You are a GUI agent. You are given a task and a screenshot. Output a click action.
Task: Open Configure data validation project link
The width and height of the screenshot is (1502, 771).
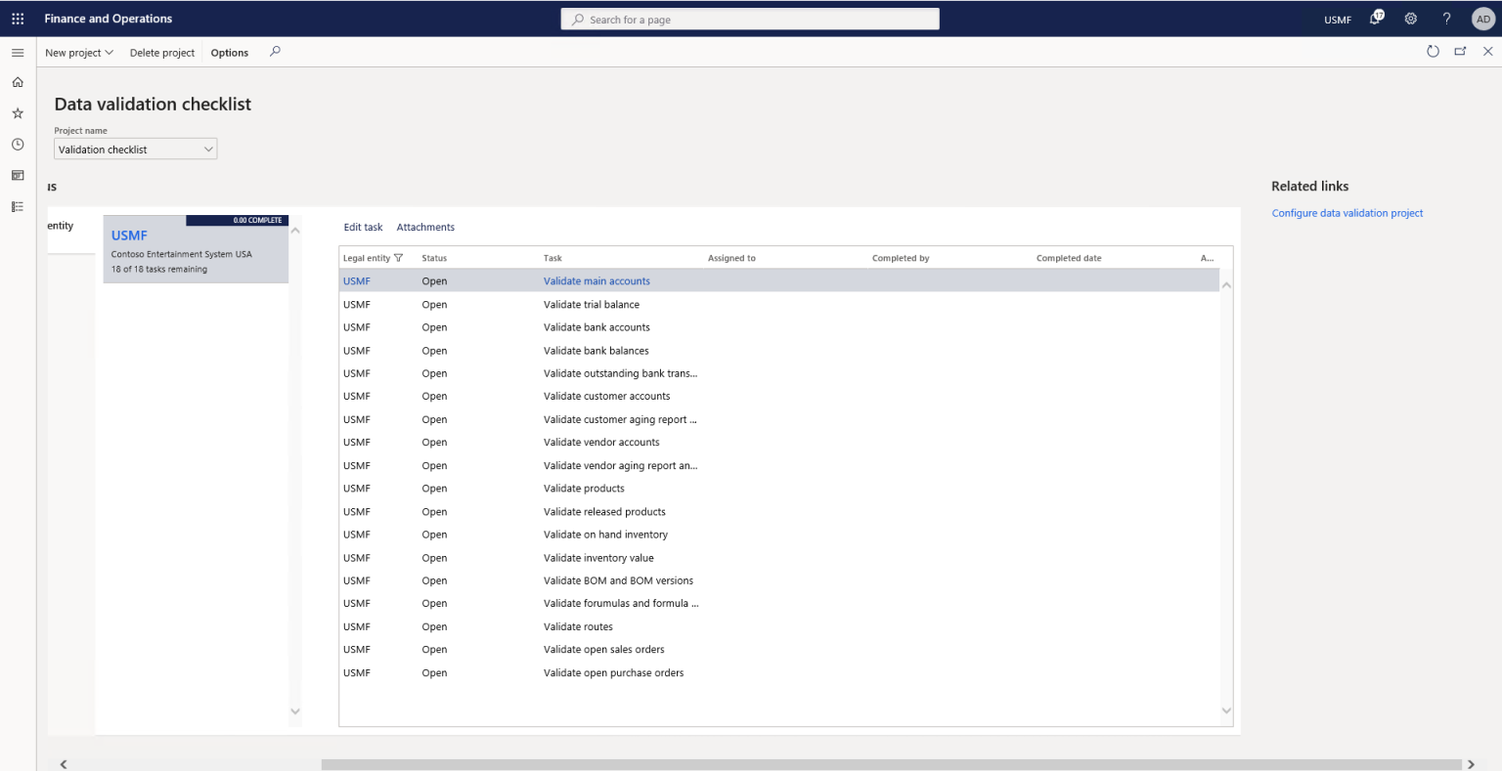point(1347,212)
